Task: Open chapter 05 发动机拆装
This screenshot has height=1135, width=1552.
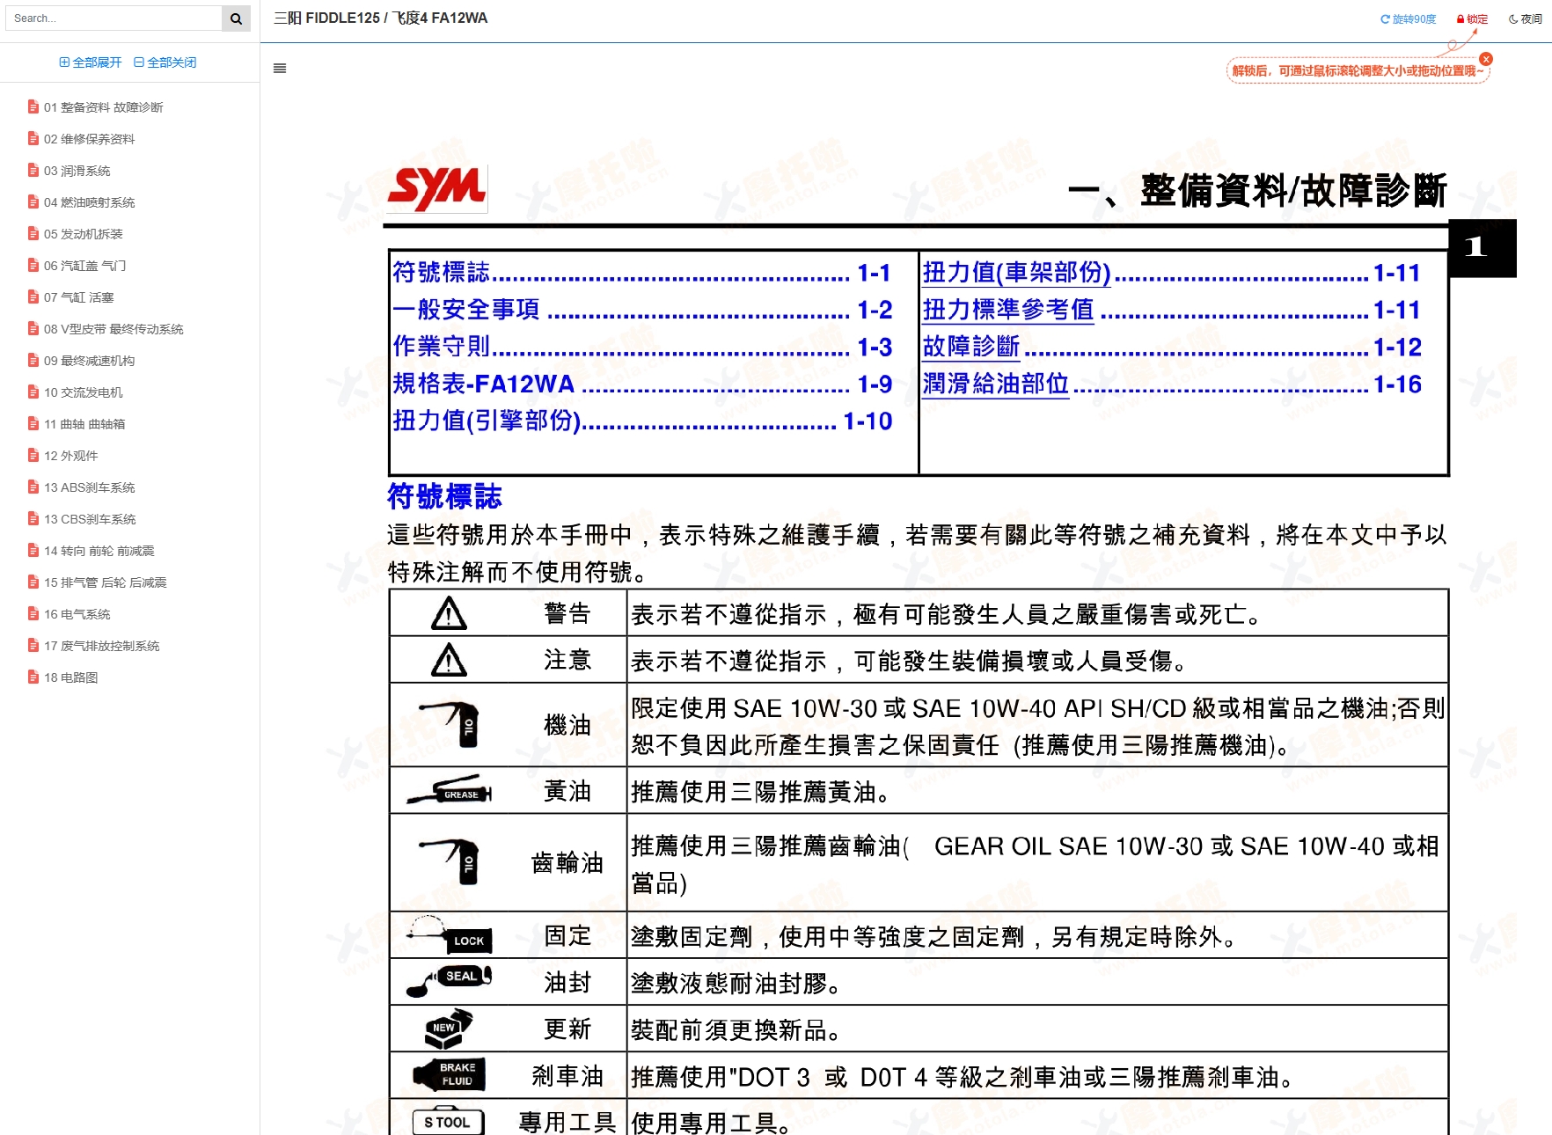Action: [75, 234]
